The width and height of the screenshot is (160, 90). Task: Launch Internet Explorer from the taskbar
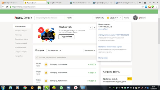tap(10, 88)
